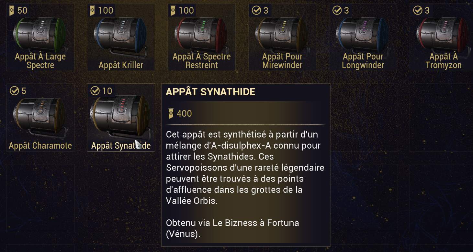Pick the Appât Pour Mirewinder canister image
Image resolution: width=473 pixels, height=252 pixels.
282,34
